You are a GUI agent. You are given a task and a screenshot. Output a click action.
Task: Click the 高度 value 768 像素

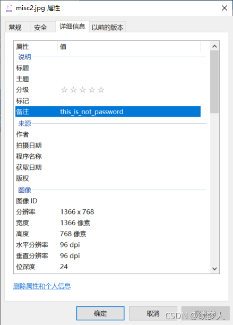tap(73, 234)
